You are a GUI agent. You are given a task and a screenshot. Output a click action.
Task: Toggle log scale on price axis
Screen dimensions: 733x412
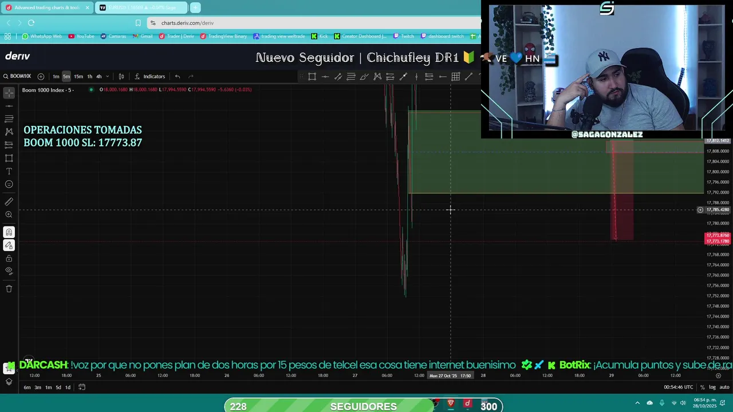(712, 387)
